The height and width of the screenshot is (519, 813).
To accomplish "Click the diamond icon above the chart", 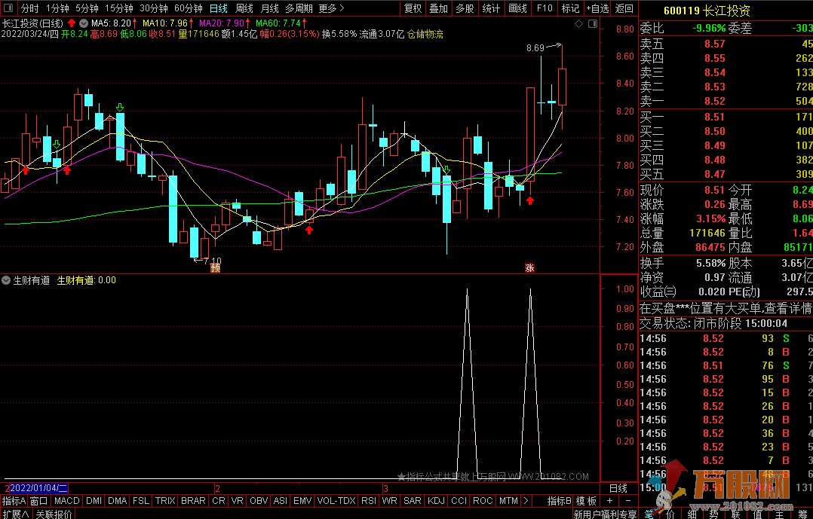I will (x=579, y=24).
